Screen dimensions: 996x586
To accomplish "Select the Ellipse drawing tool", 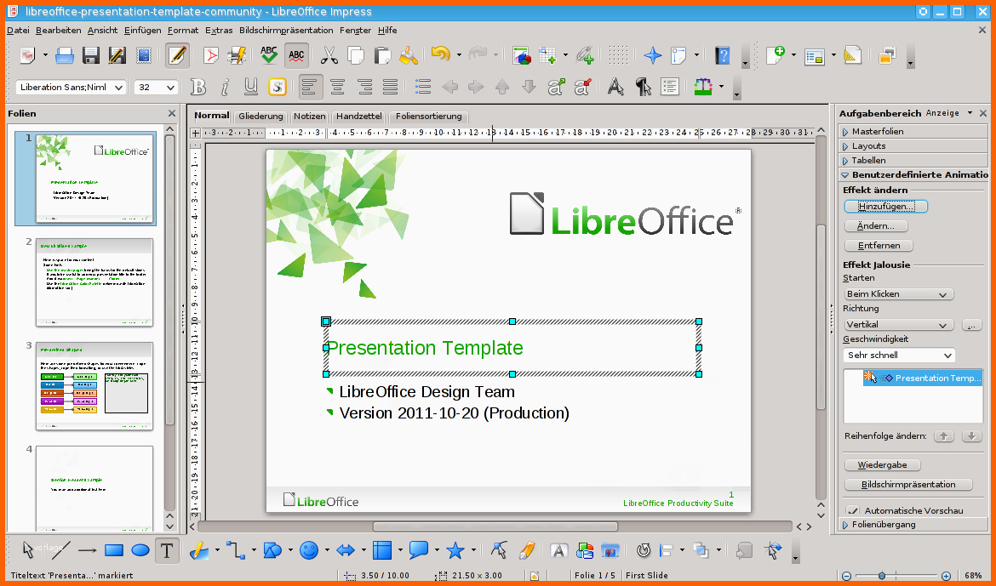I will (x=140, y=550).
